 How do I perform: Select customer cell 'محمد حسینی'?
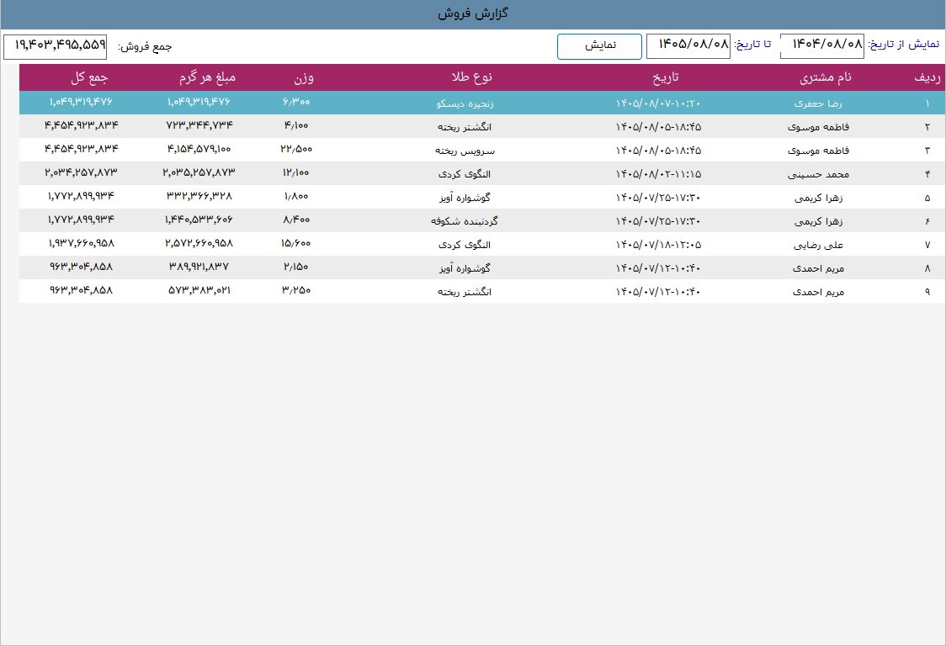pos(818,174)
